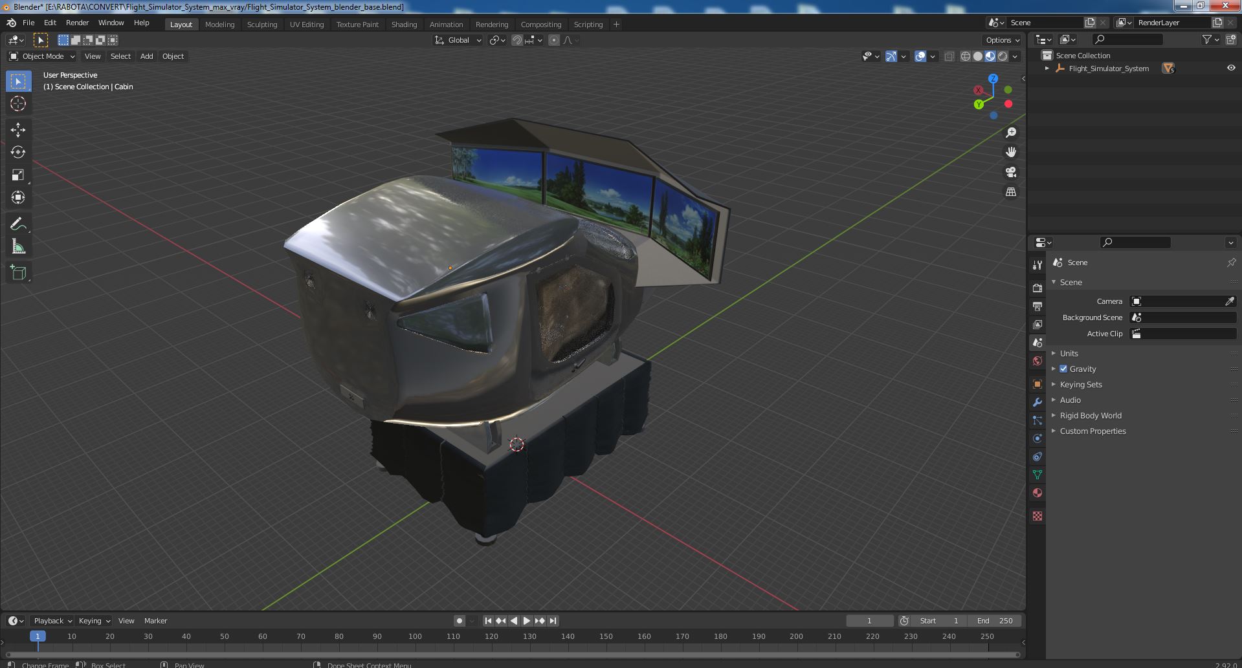
Task: Click the timeline playhead at frame 1
Action: pos(38,636)
